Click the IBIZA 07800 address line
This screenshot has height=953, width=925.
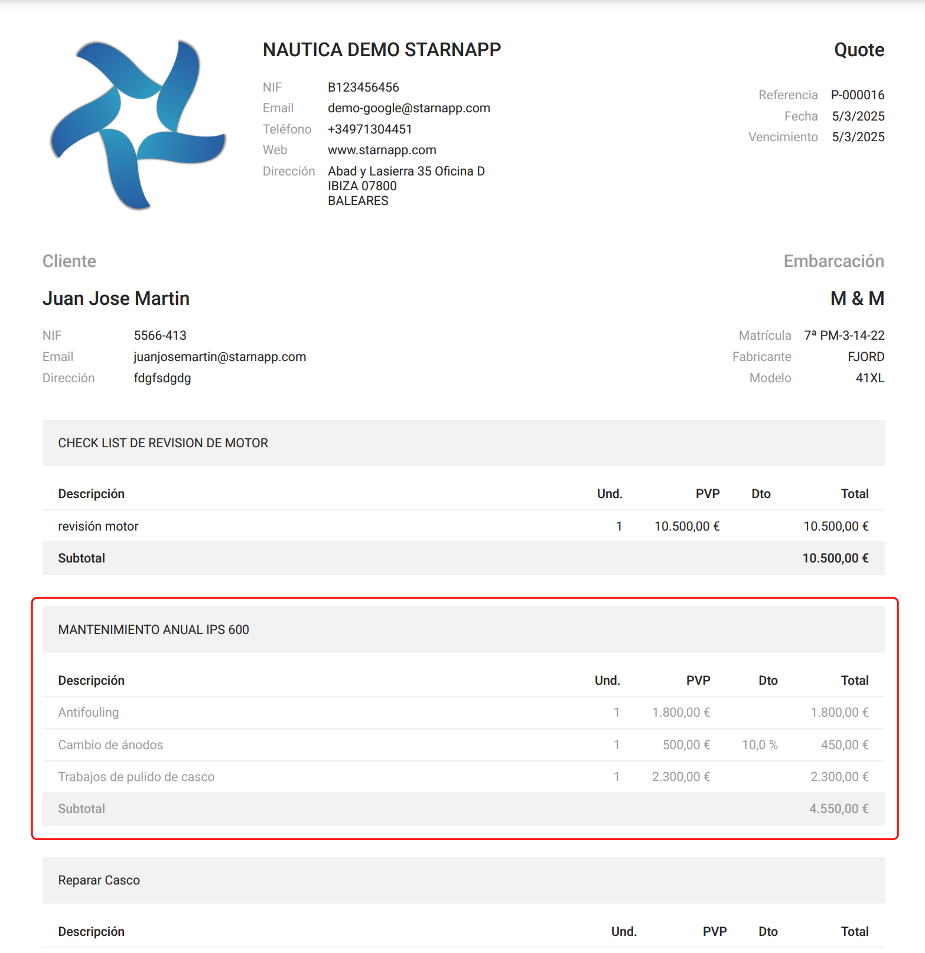point(362,186)
